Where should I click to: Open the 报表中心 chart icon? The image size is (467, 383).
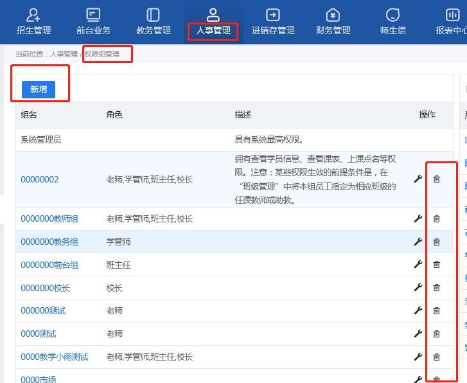coord(453,15)
